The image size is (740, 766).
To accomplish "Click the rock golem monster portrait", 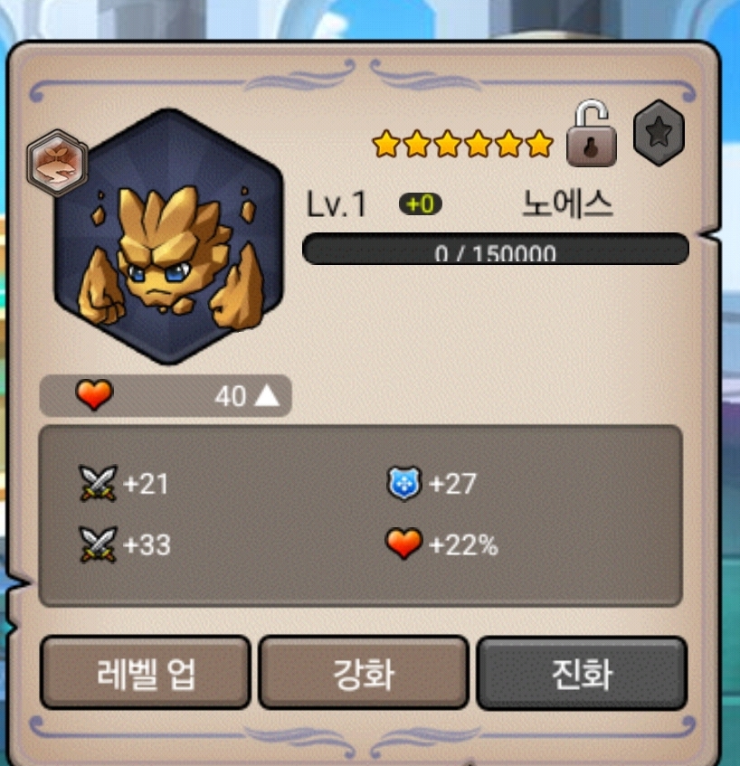I will [x=169, y=236].
